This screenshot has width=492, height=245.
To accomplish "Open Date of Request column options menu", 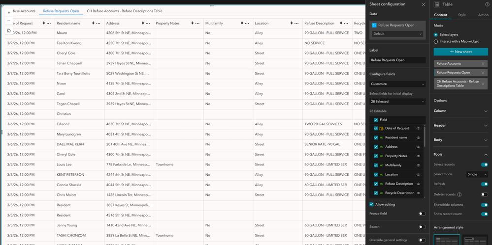I will (x=49, y=23).
